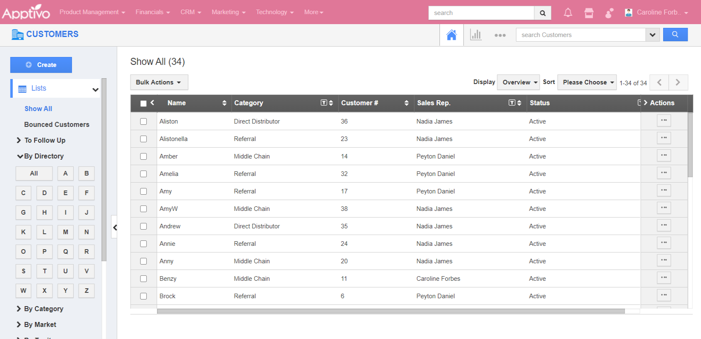Open the reports bar chart icon

tap(476, 35)
